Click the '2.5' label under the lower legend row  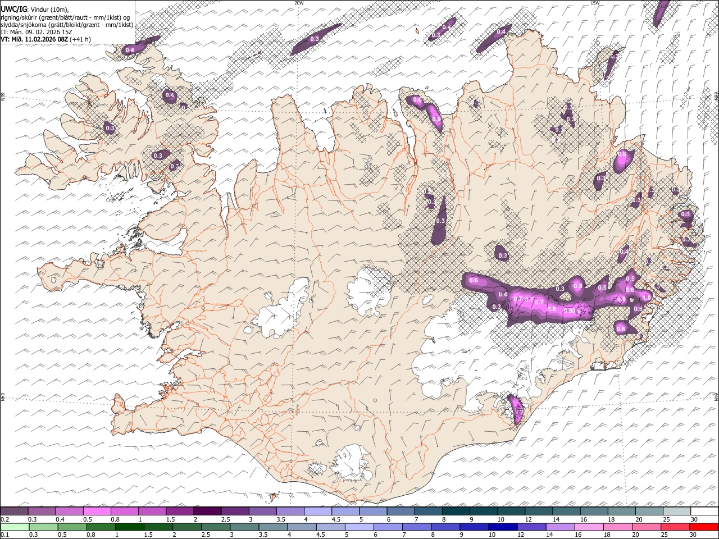tap(206, 535)
